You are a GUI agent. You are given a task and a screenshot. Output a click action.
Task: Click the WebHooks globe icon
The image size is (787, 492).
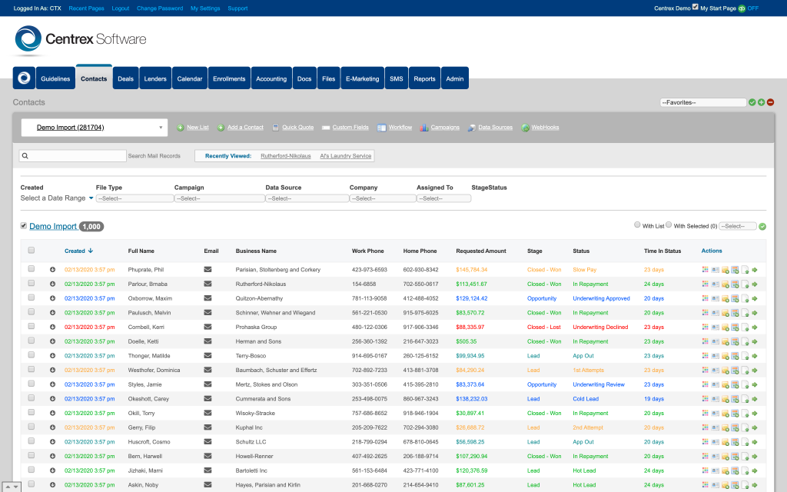(525, 128)
